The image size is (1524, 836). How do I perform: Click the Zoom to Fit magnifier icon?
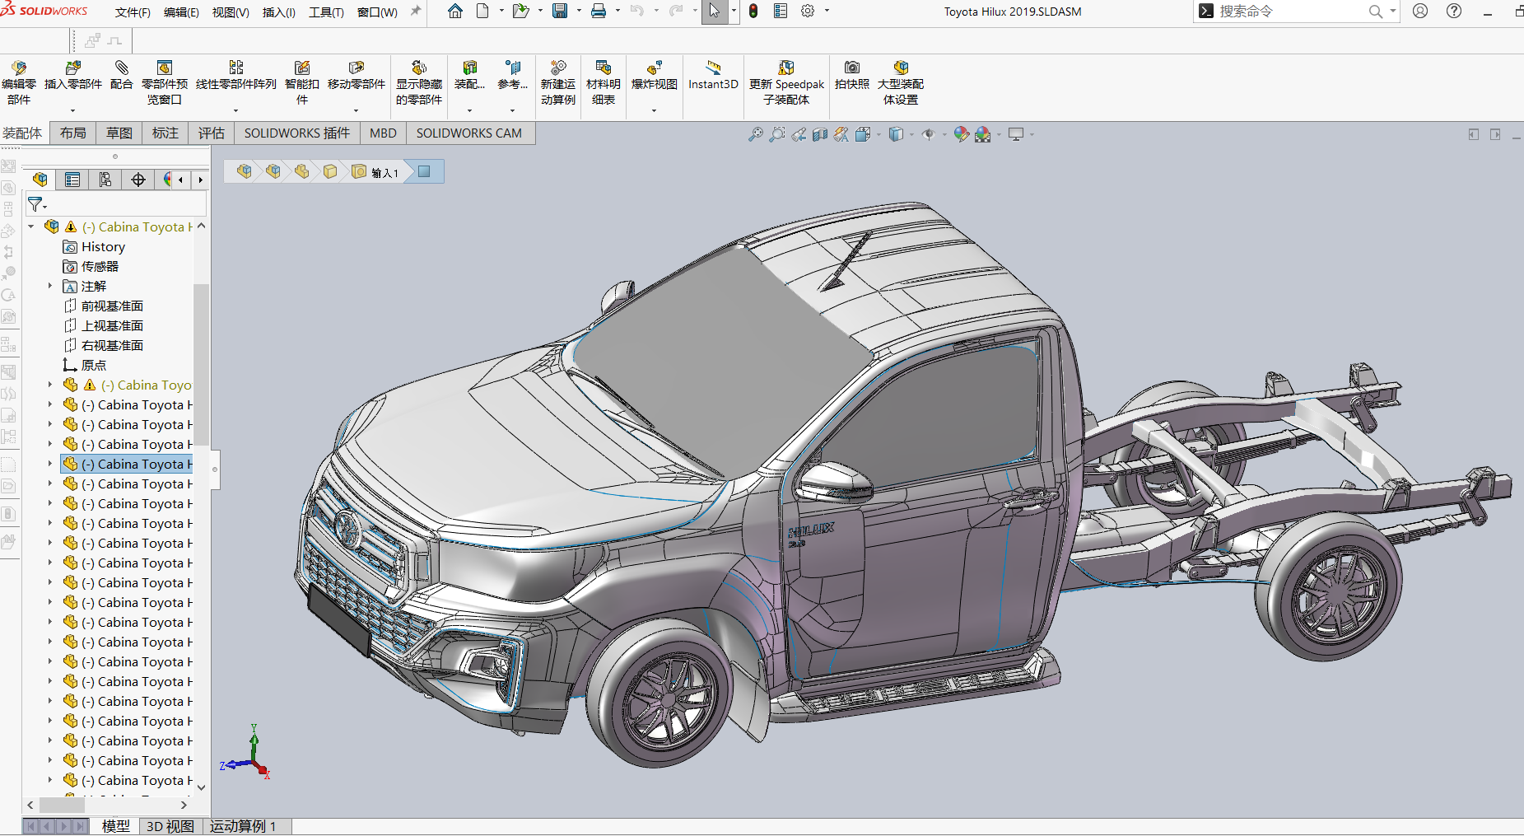pos(755,134)
